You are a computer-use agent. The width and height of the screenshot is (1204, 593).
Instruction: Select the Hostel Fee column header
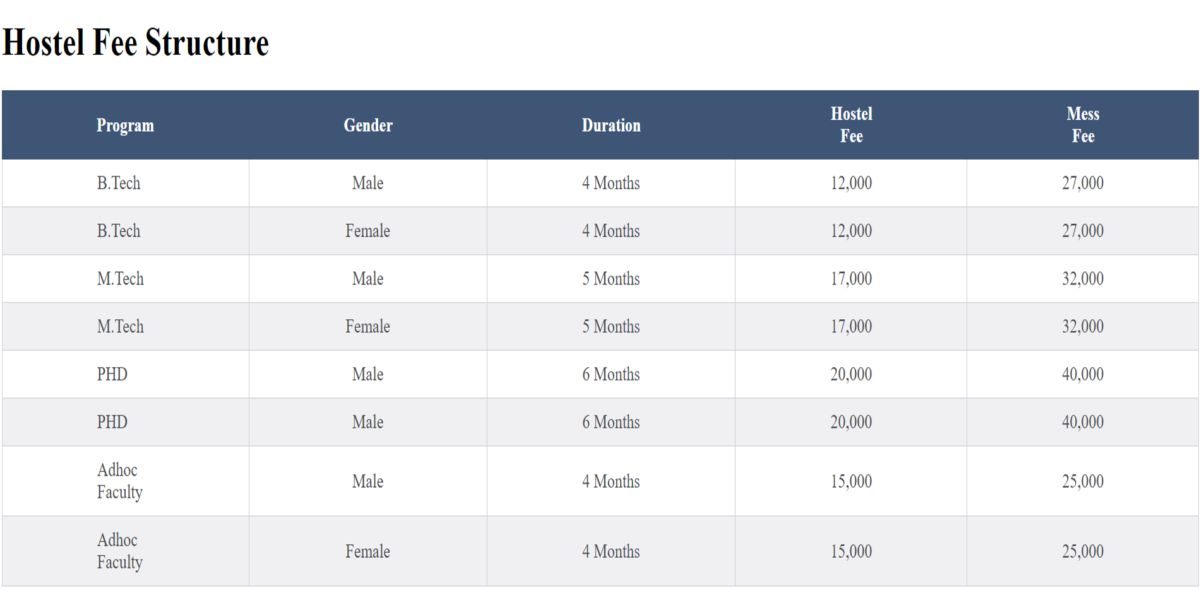851,125
